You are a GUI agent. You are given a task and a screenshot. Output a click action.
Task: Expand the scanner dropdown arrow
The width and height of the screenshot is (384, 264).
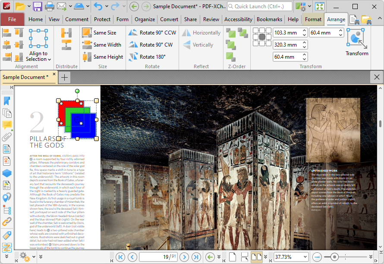click(x=88, y=6)
